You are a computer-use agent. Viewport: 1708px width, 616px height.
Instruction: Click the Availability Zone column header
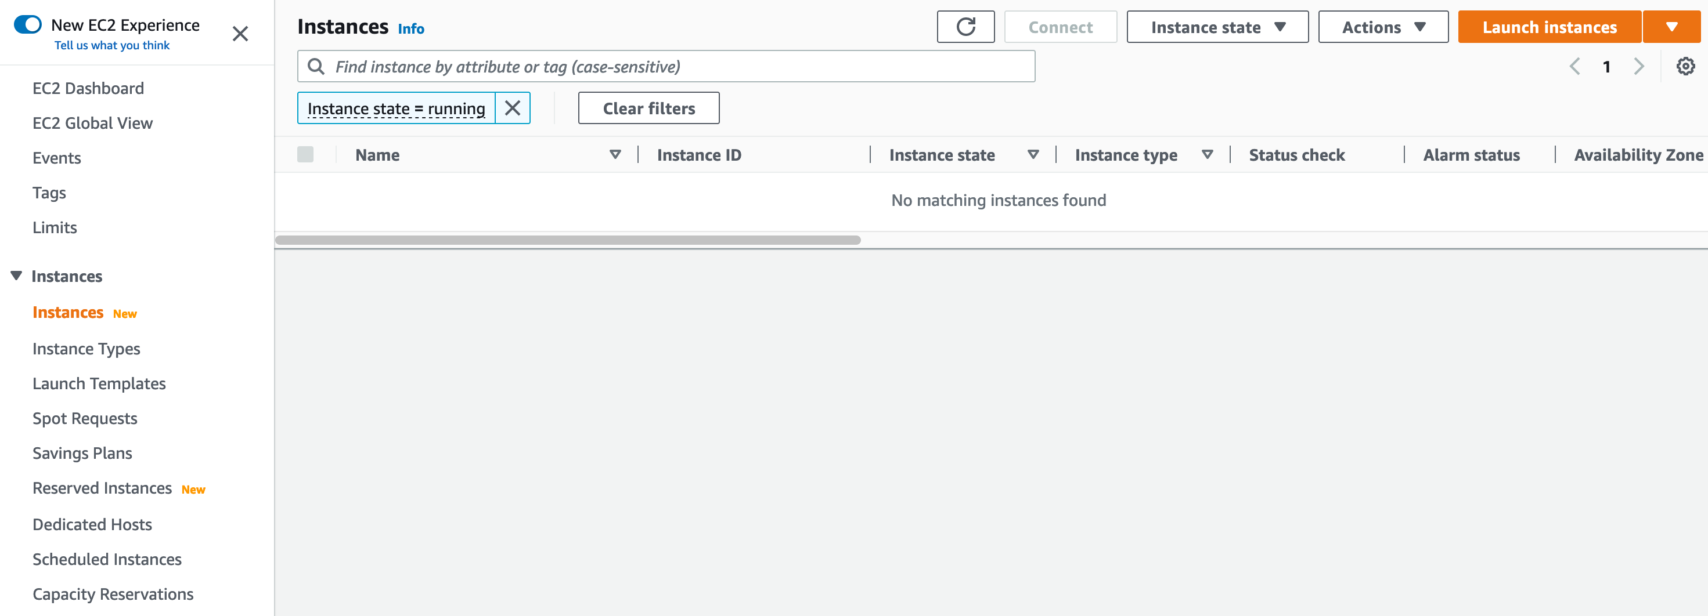(x=1638, y=154)
